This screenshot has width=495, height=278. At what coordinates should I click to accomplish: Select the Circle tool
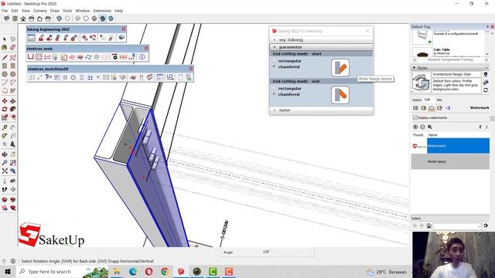coord(5,74)
